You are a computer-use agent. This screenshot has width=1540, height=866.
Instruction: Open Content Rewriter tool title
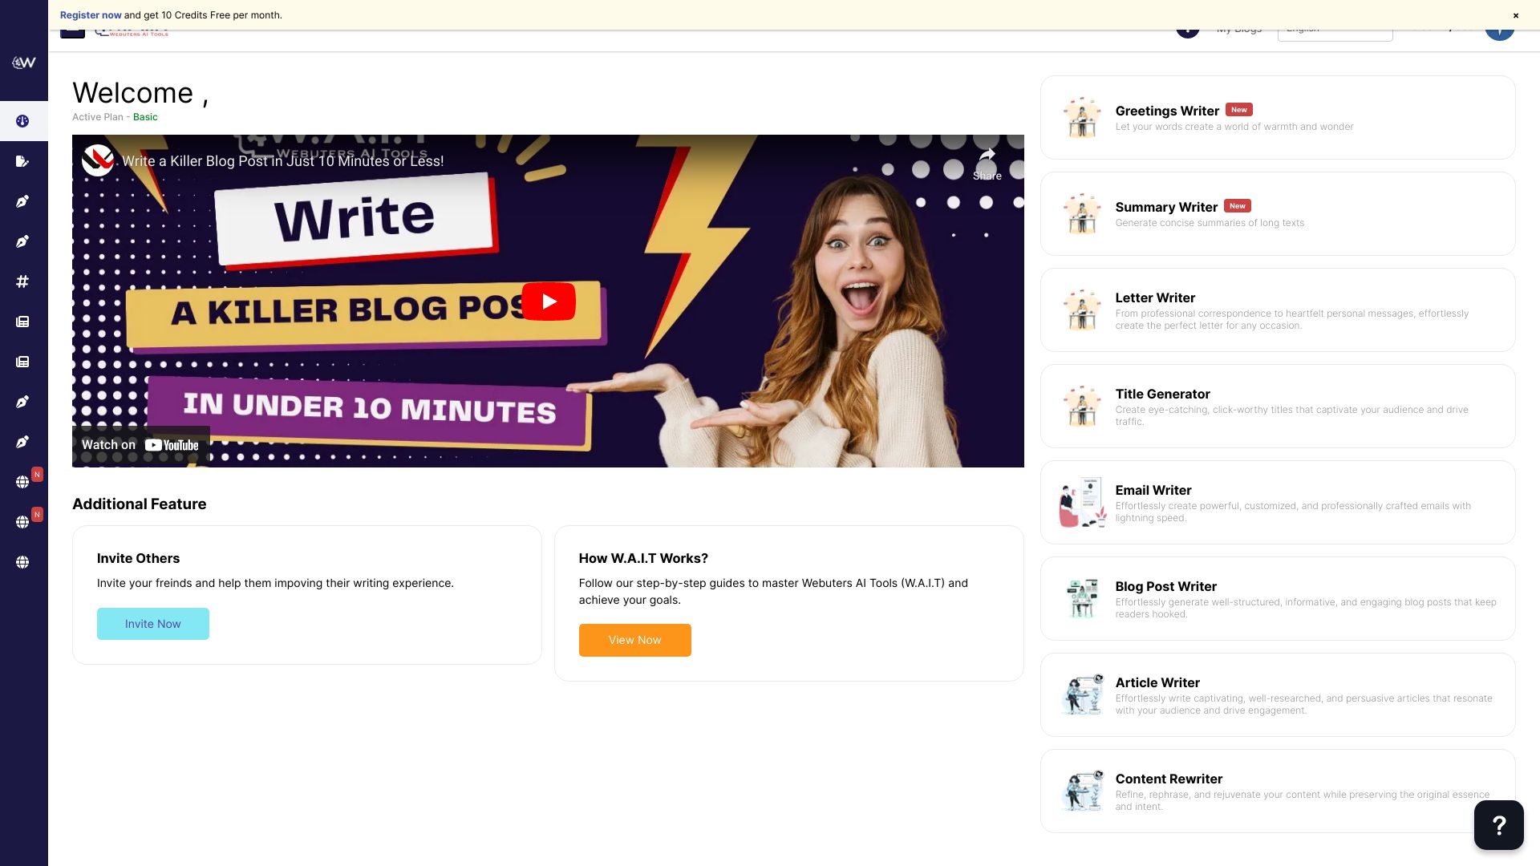[1169, 779]
